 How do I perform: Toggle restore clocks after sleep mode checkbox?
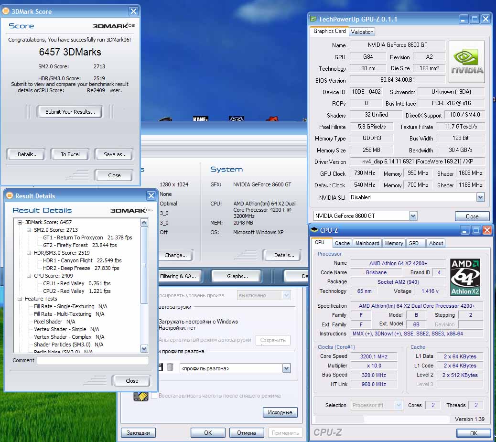pos(154,396)
